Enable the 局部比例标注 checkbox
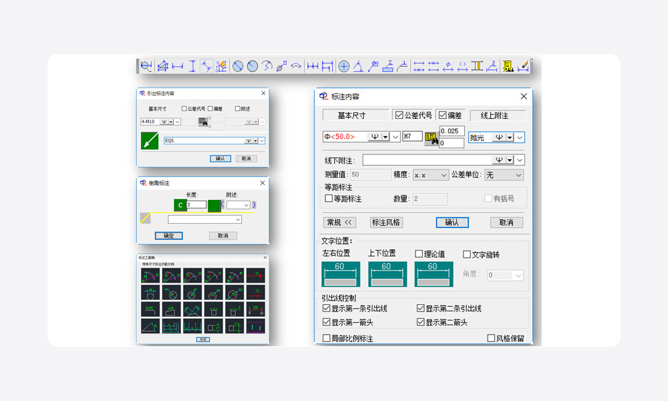Image resolution: width=668 pixels, height=401 pixels. pyautogui.click(x=327, y=338)
